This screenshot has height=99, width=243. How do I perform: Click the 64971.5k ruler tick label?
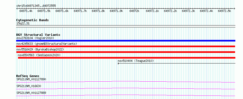[44, 11]
